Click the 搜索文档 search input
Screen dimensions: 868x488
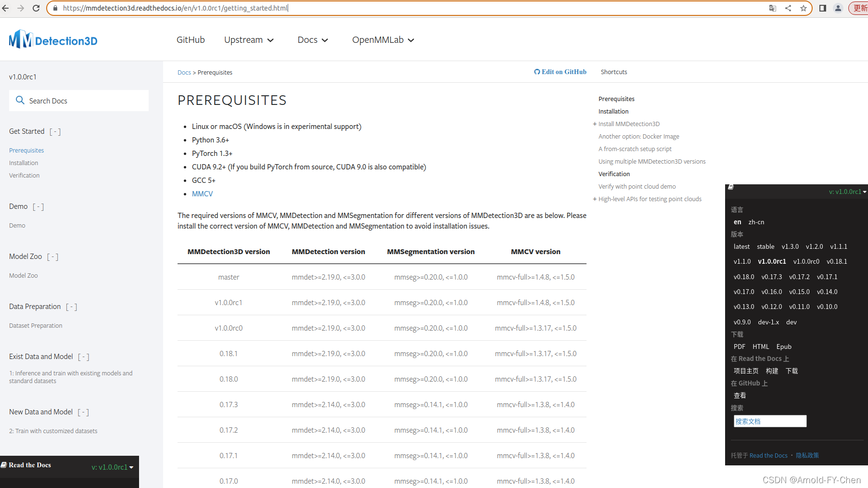coord(770,421)
